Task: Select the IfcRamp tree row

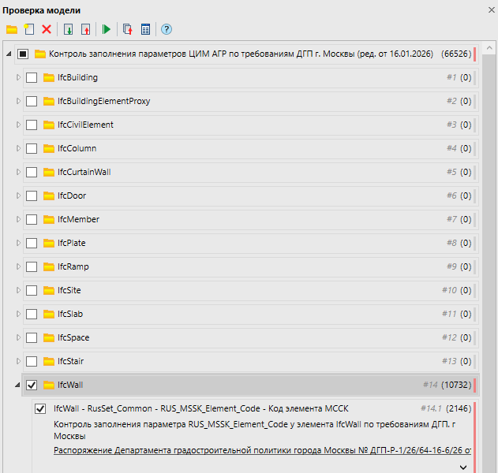Action: click(x=251, y=266)
